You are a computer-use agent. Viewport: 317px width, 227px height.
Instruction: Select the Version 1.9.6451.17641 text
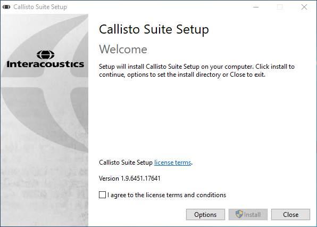tap(130, 179)
